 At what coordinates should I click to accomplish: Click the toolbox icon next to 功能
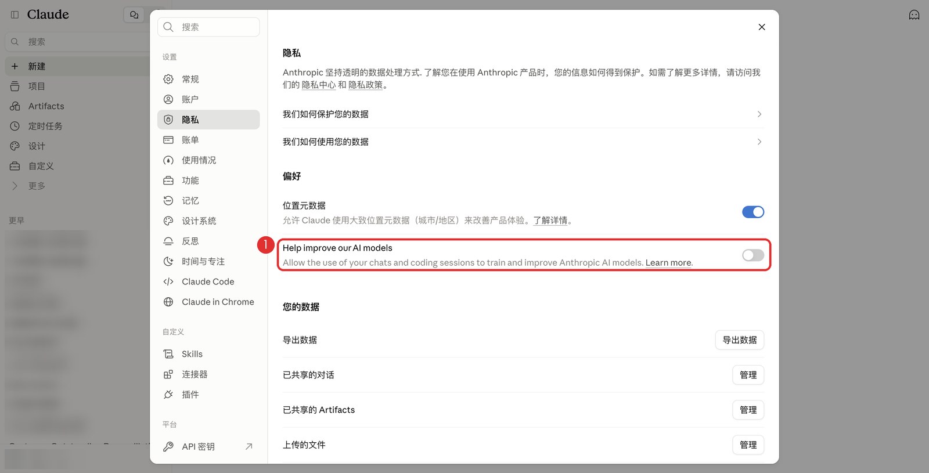point(168,180)
